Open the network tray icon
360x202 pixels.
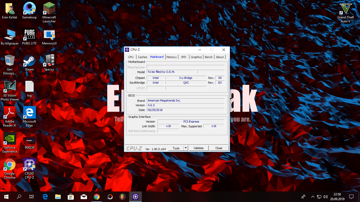(319, 196)
